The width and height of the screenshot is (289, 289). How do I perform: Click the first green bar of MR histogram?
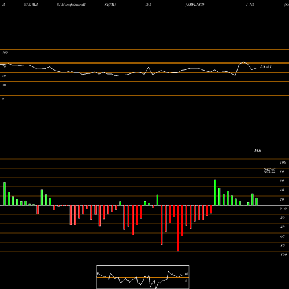coord(5,194)
